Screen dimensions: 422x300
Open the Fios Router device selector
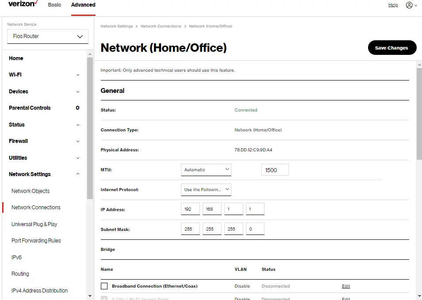pos(47,36)
